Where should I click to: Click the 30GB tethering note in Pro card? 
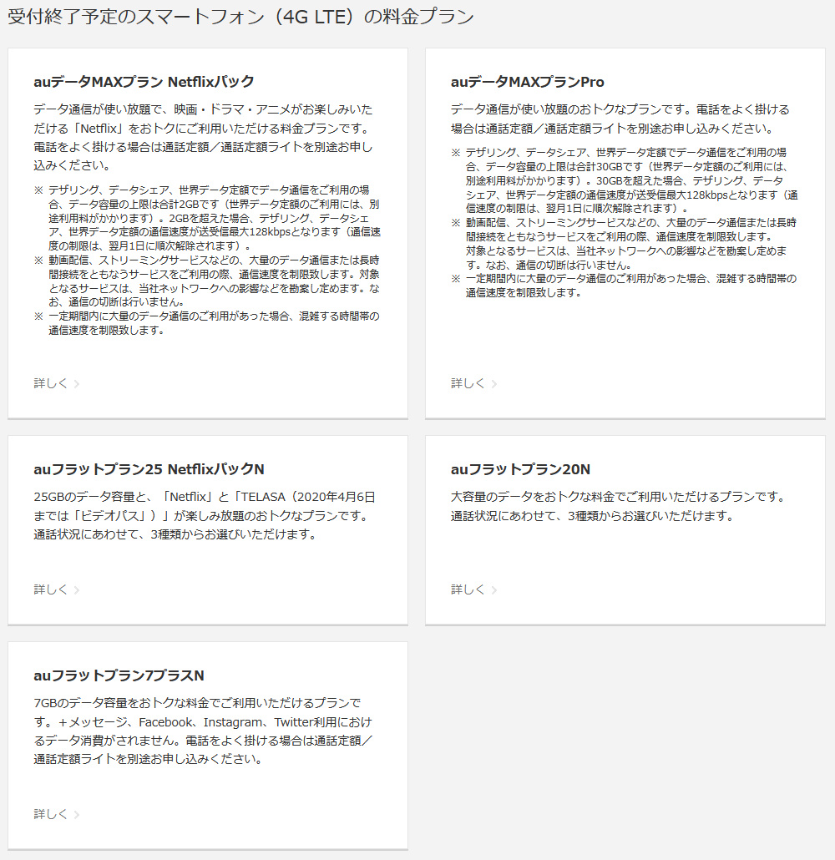625,180
